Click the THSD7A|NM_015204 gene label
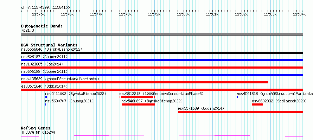 (38, 132)
